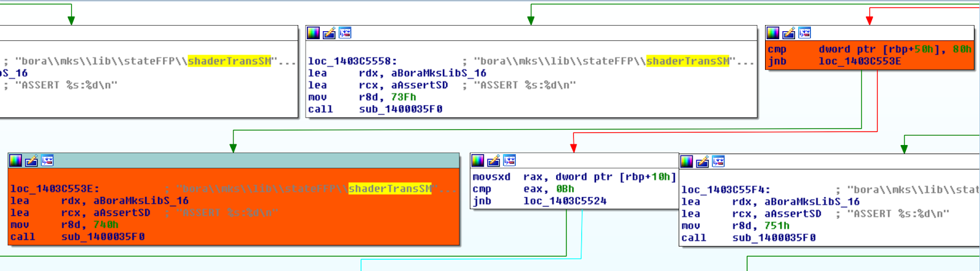Screen dimensions: 980x271
Task: Click edit pencil icon on loc_1403C55F4 block
Action: coord(703,161)
